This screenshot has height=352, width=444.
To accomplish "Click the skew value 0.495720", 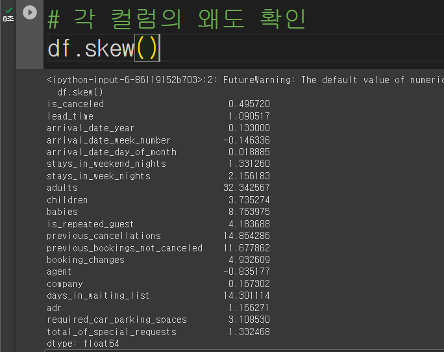I will 249,104.
